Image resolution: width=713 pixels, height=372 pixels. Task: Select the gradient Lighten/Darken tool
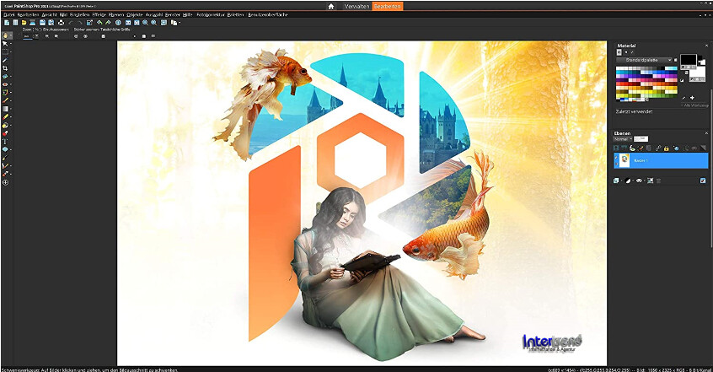[5, 108]
